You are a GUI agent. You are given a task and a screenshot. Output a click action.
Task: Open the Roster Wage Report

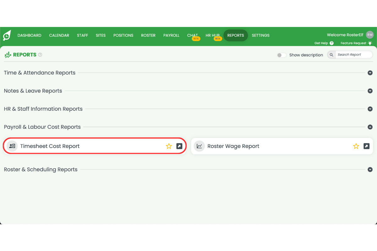tap(233, 146)
